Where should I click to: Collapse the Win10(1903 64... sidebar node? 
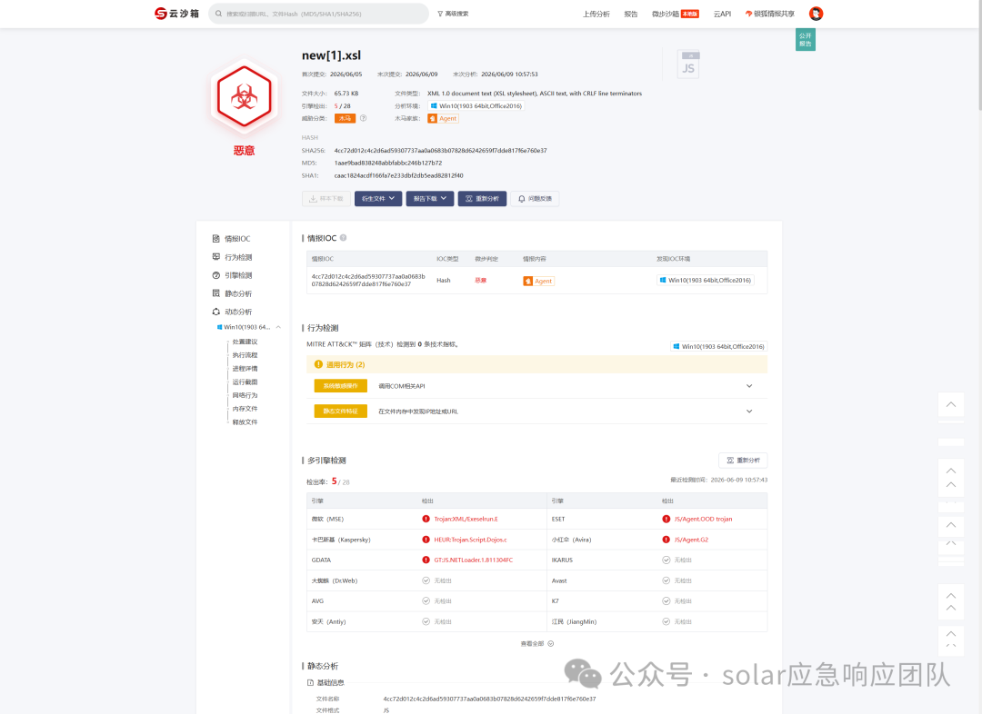(278, 327)
